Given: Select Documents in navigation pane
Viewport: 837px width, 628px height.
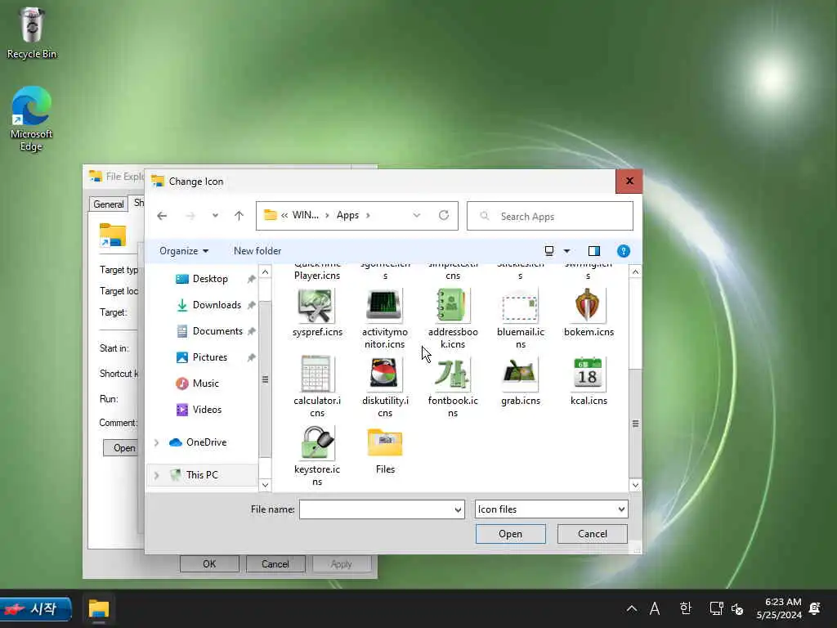Looking at the screenshot, I should 217,331.
